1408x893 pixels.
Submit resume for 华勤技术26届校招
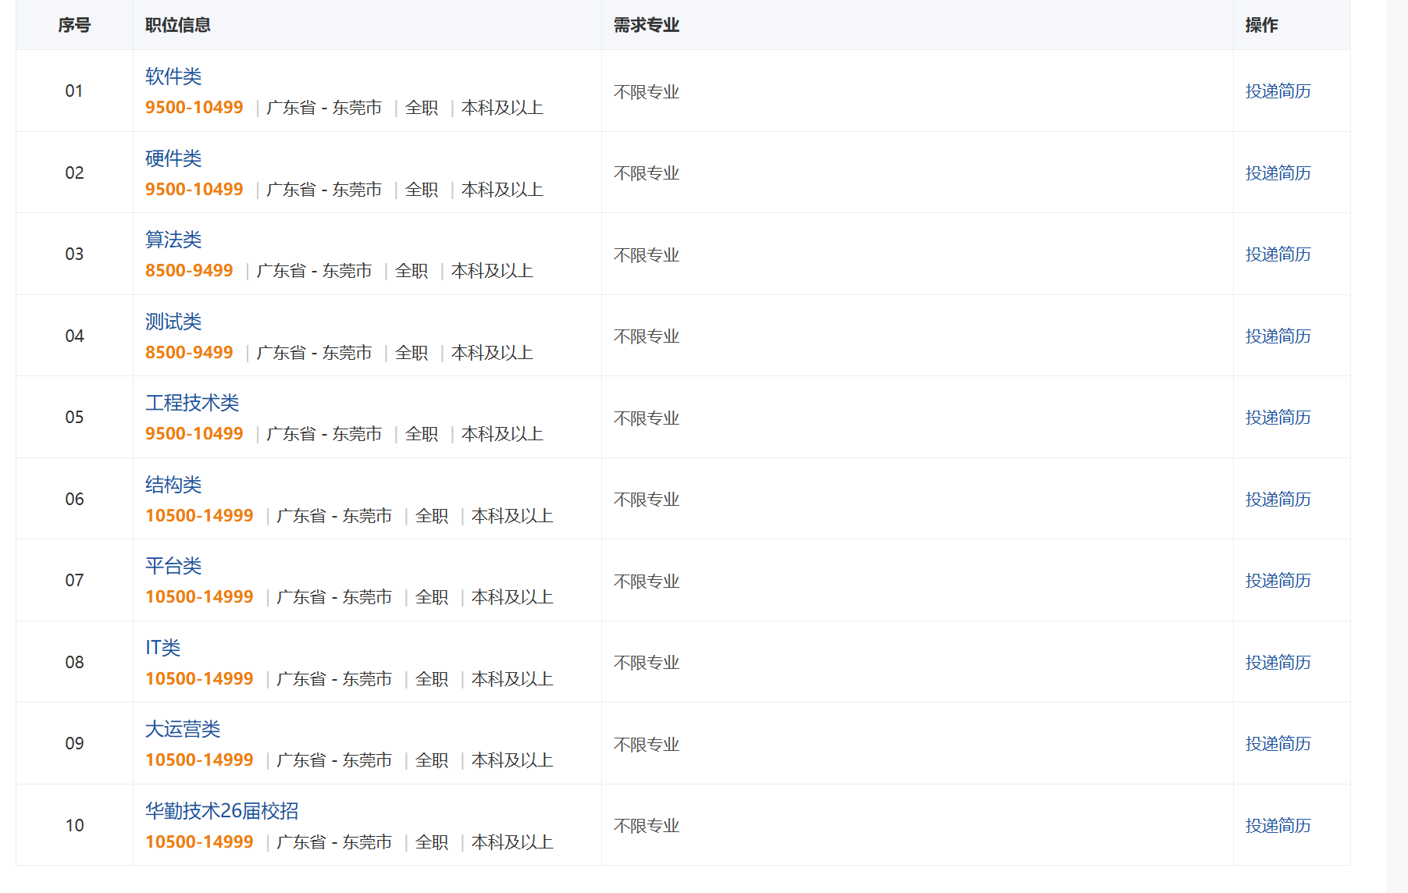click(x=1278, y=826)
